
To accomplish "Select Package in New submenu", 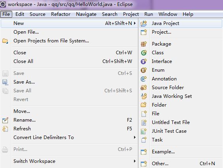I will pos(181,44).
